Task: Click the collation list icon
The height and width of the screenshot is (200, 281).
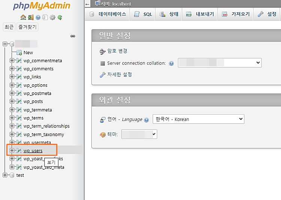Action: 103,63
